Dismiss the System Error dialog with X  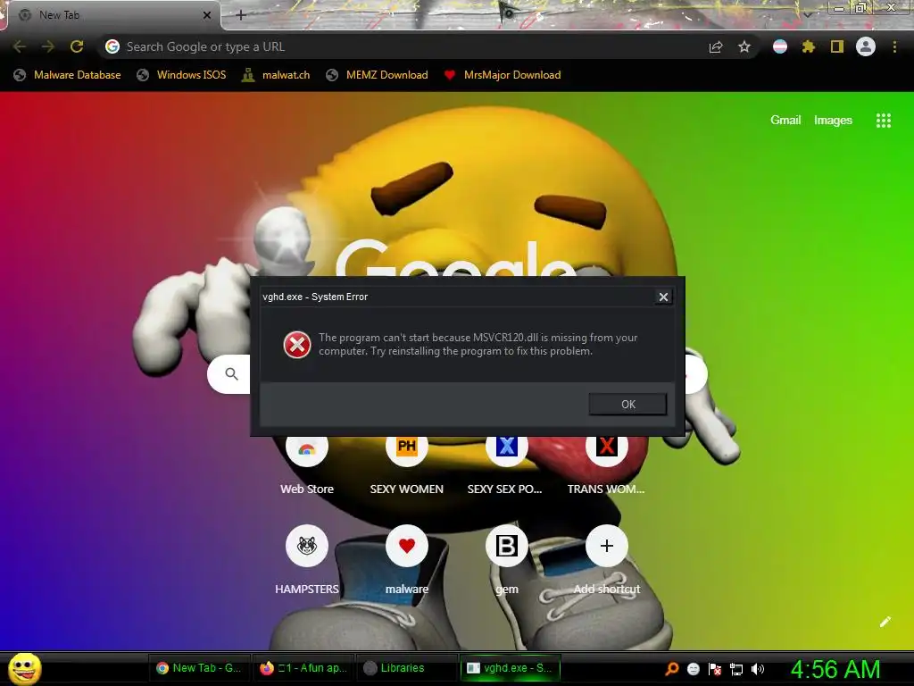coord(663,297)
